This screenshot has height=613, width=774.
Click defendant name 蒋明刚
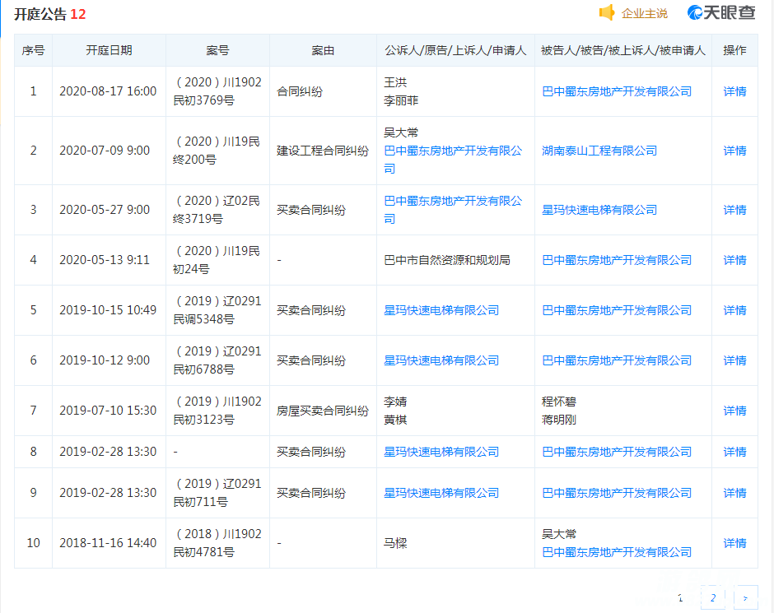[x=559, y=420]
